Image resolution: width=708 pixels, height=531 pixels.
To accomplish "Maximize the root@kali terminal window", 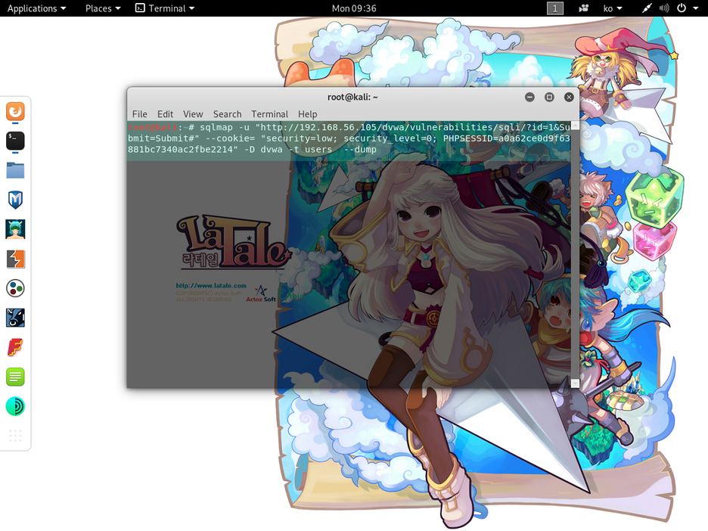I will (x=549, y=97).
